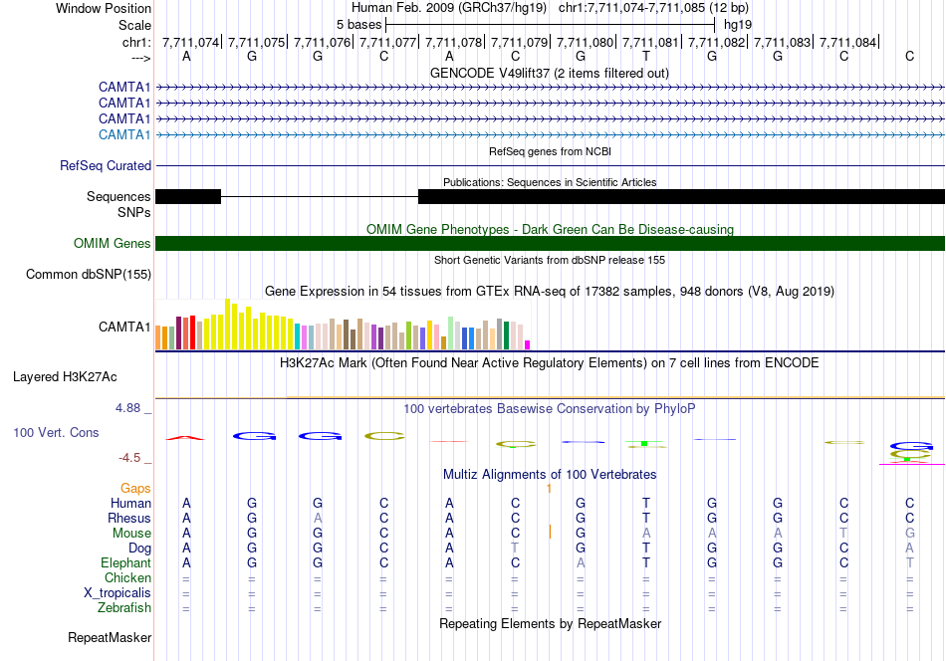Click the Common dbSNP(155) label
946x661 pixels.
point(88,274)
